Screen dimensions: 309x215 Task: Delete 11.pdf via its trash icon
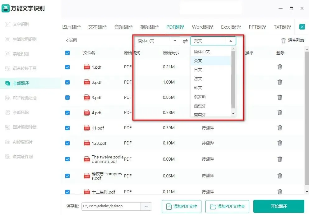point(280,128)
